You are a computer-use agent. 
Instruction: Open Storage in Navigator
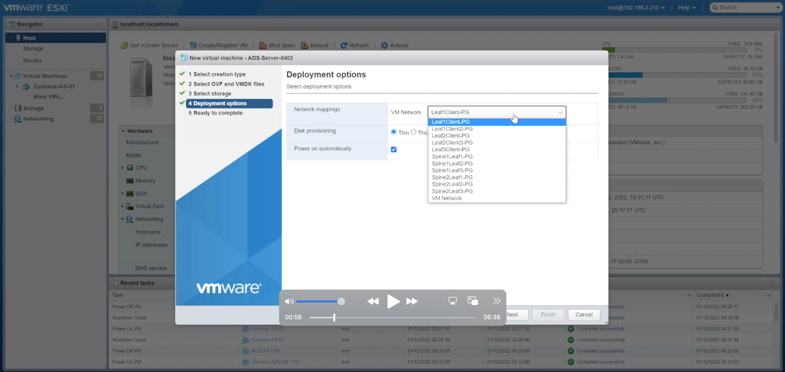(33, 108)
